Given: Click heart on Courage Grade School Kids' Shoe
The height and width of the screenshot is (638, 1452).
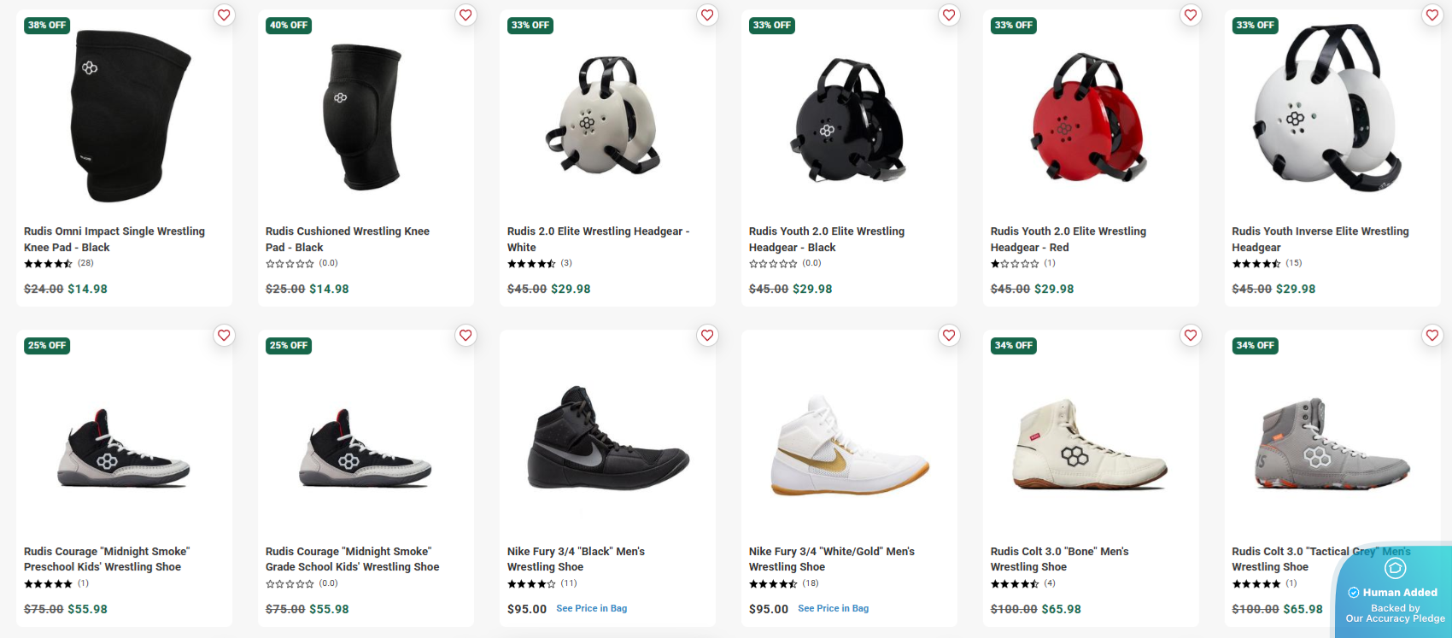Looking at the screenshot, I should pyautogui.click(x=465, y=336).
